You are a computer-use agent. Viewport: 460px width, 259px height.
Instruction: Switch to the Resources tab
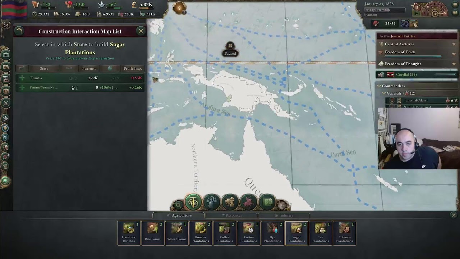tap(231, 215)
